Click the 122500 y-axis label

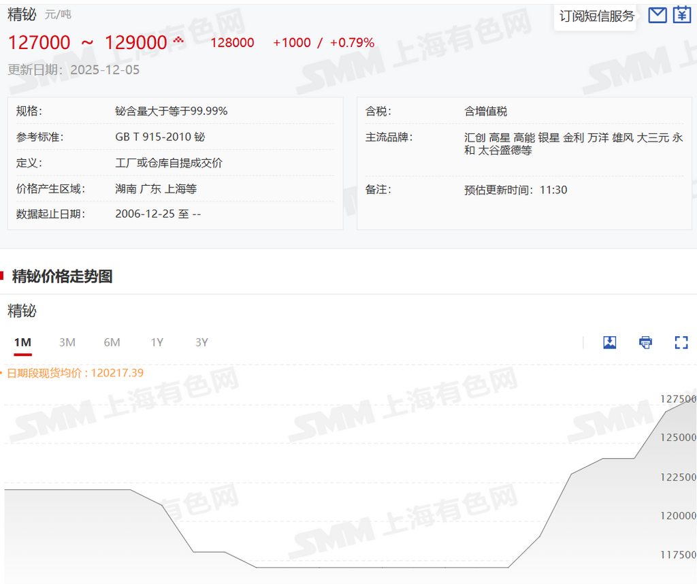pos(679,477)
